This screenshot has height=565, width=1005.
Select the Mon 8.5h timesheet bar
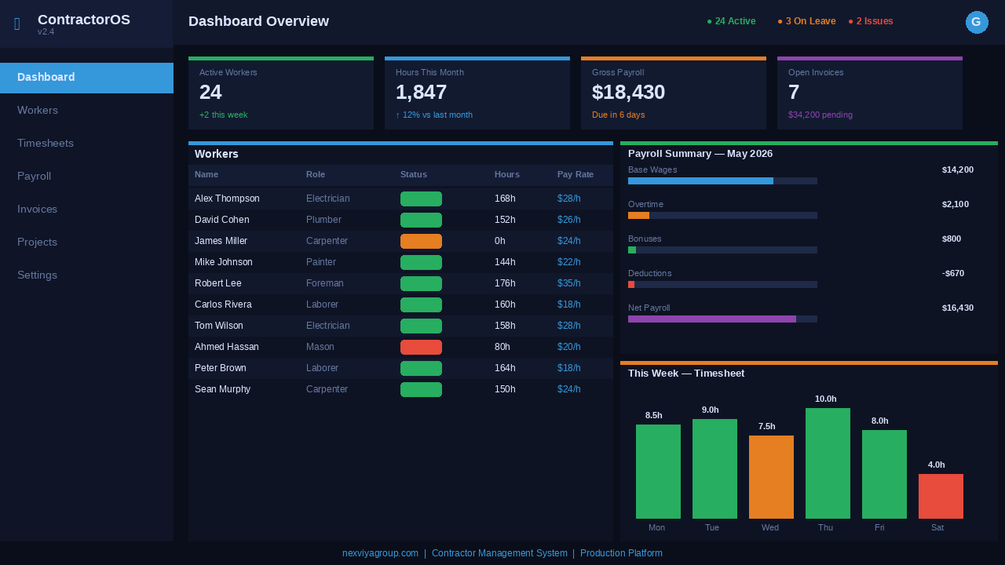[x=658, y=472]
